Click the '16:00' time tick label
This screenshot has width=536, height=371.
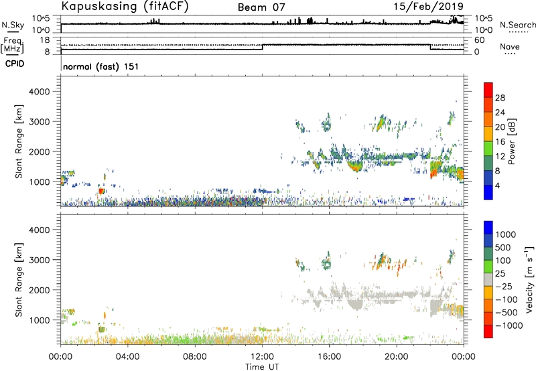tap(329, 357)
